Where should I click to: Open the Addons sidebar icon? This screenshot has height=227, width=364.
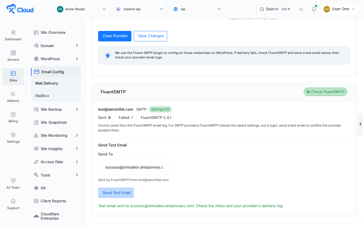[13, 94]
